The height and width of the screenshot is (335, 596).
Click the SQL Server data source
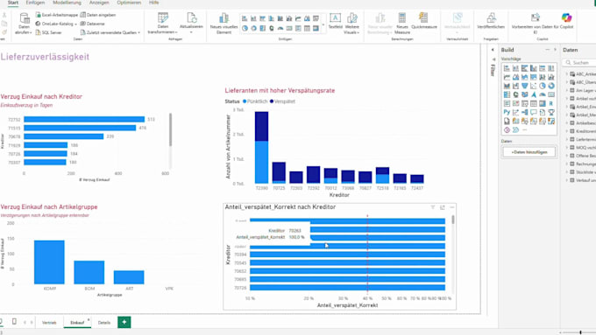[49, 32]
